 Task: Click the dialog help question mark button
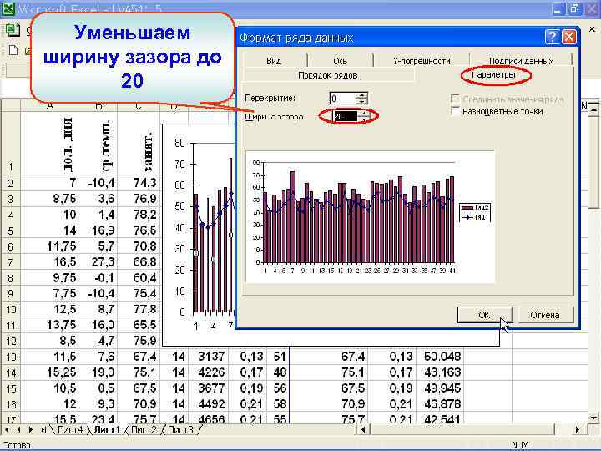552,38
